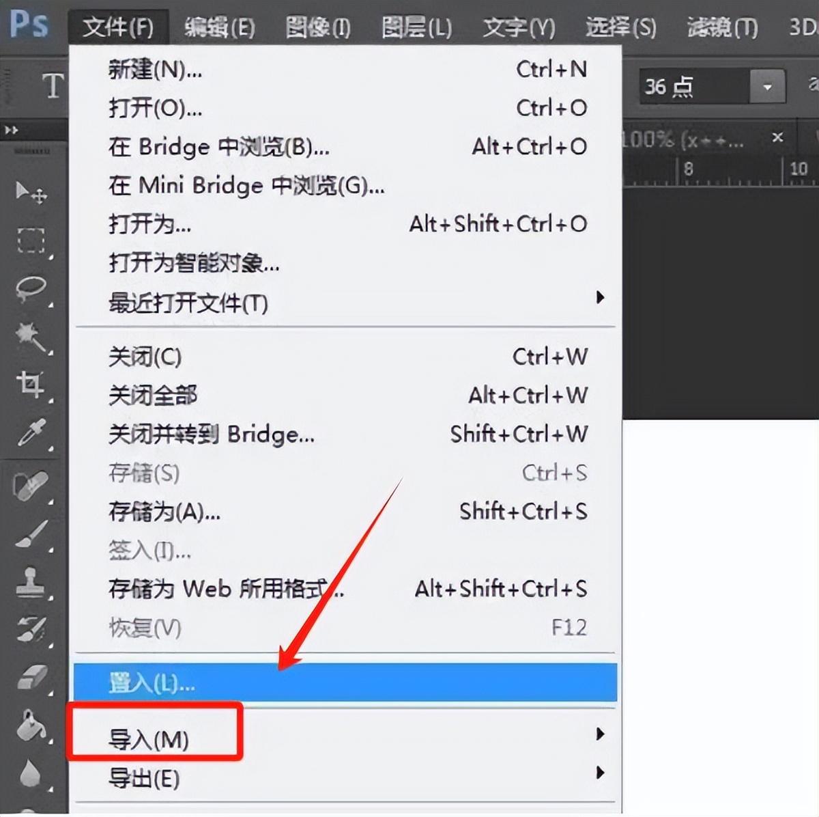Choose 关闭全部 menu entry
The width and height of the screenshot is (819, 817).
pyautogui.click(x=347, y=395)
